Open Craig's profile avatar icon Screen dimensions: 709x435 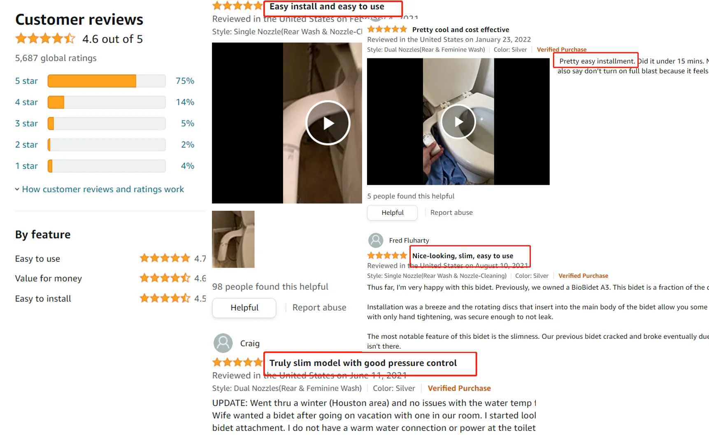(x=223, y=343)
